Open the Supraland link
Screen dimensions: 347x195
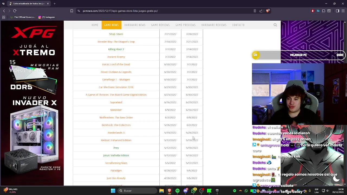click(116, 102)
